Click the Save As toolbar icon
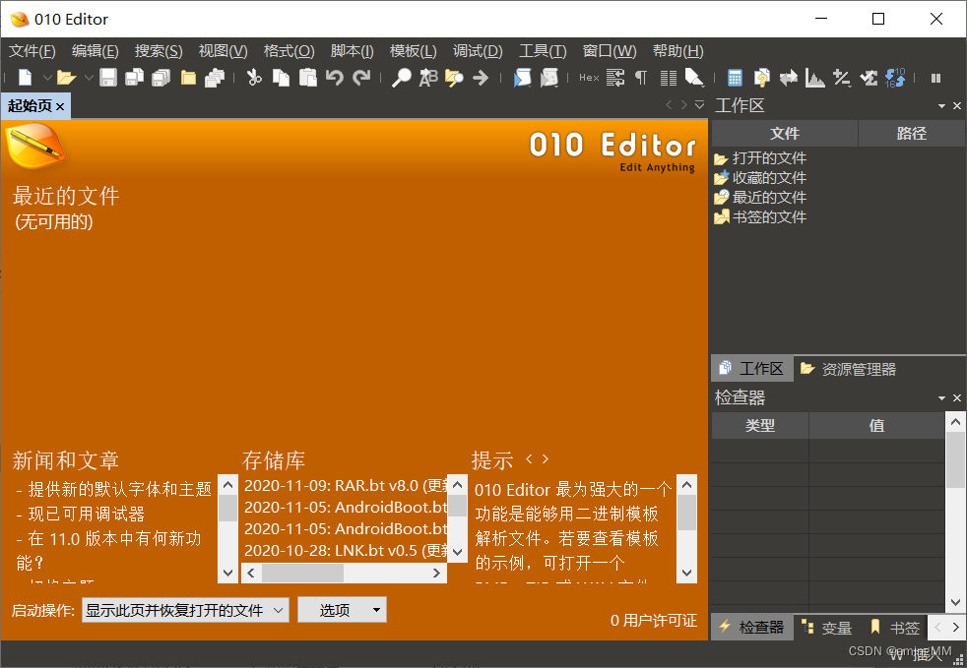Screen dimensions: 967x668 (135, 78)
